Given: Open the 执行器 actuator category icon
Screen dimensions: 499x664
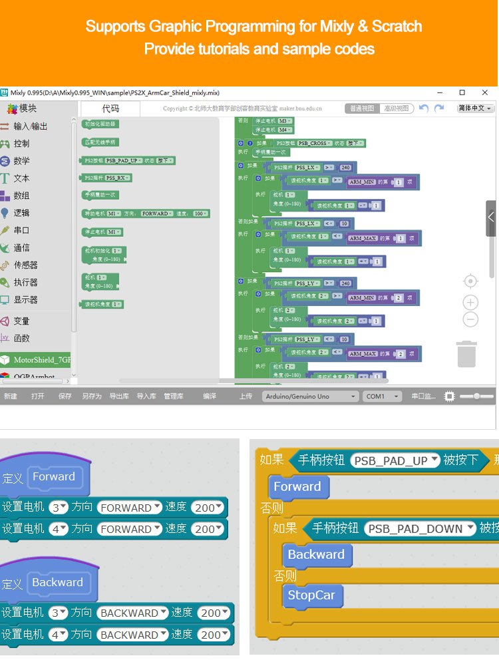Looking at the screenshot, I should [x=5, y=283].
